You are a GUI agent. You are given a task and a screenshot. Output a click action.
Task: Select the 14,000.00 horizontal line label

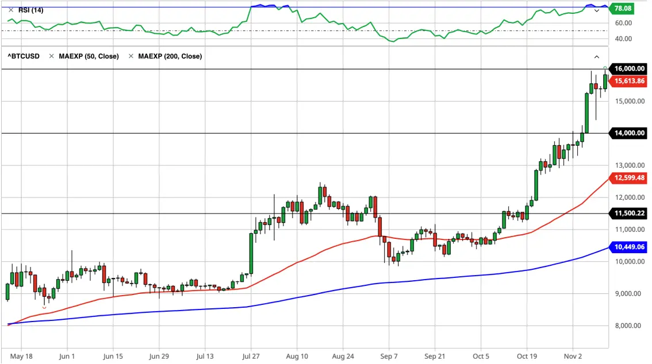628,133
